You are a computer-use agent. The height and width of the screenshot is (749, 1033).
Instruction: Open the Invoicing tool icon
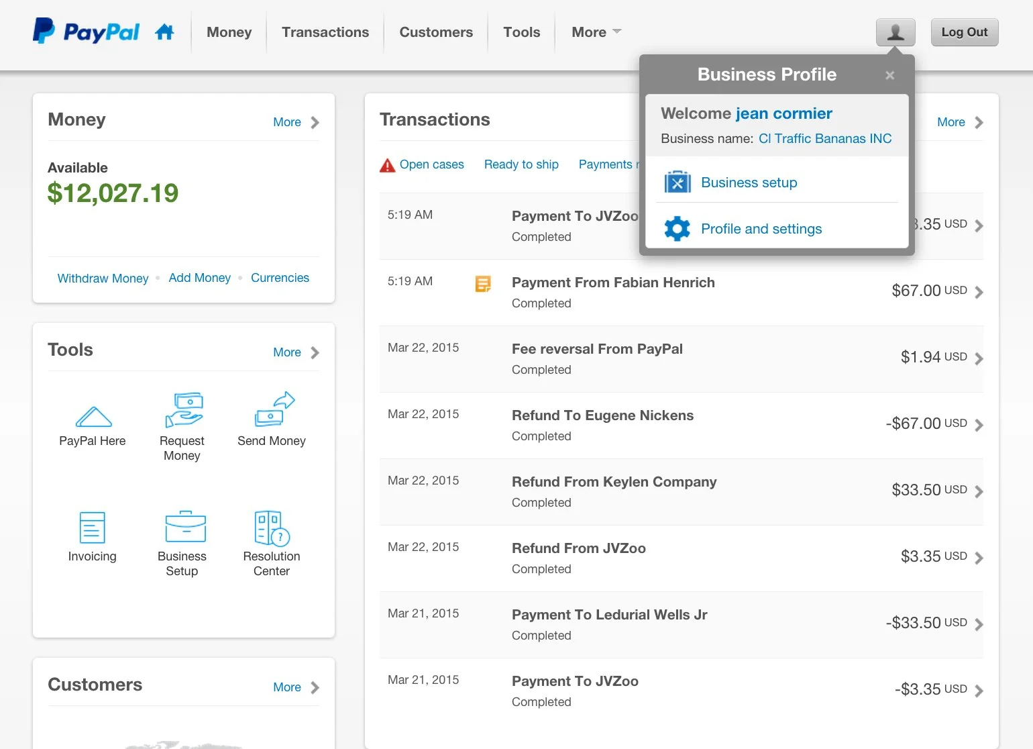point(92,528)
